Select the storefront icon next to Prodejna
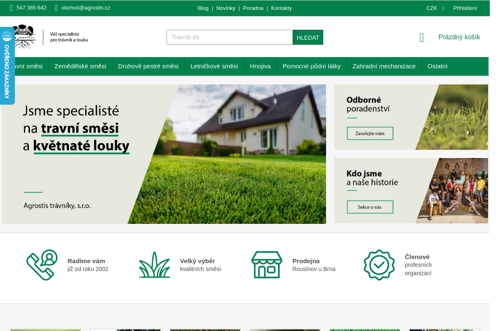 point(267,265)
